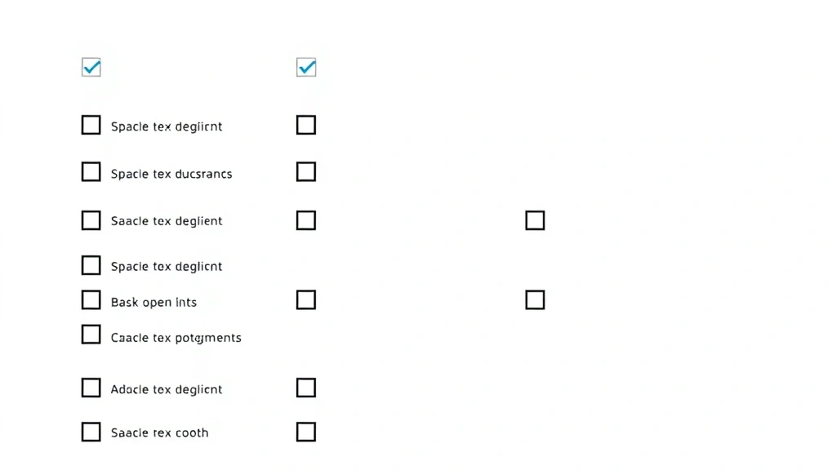The height and width of the screenshot is (470, 836).
Task: Enable the 'Saacle tex cooth' checkbox
Action: (91, 432)
